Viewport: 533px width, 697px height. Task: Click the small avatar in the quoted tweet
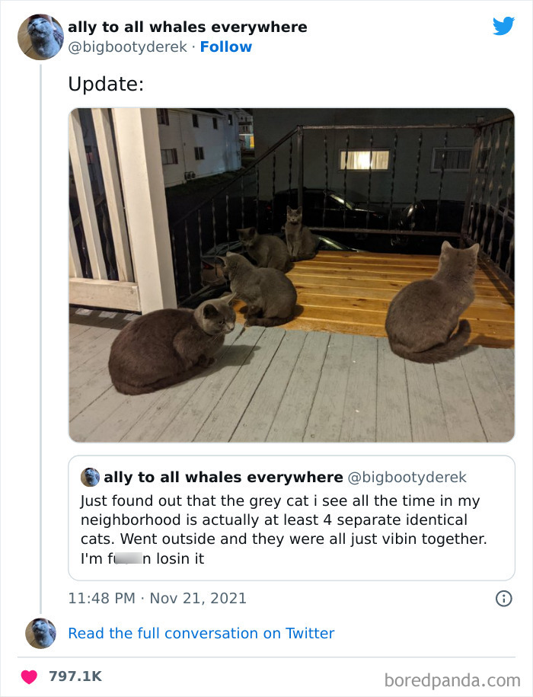tap(90, 478)
